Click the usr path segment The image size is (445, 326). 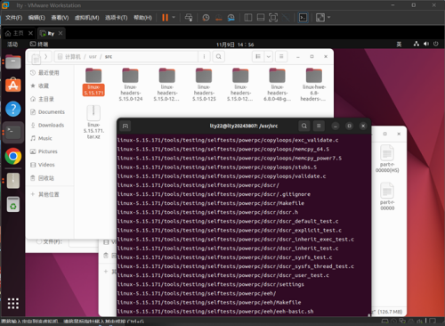[x=93, y=56]
